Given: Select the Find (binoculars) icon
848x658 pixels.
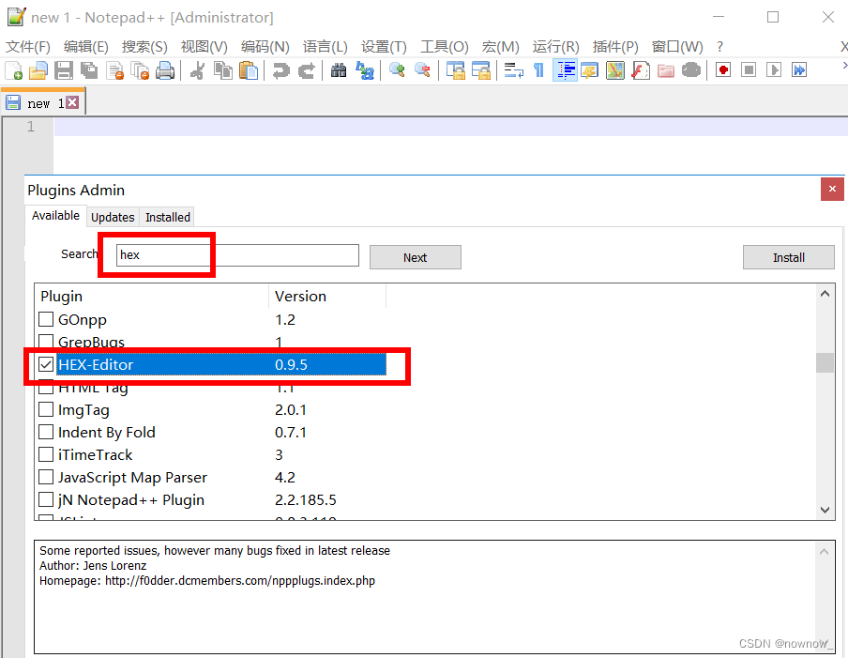Looking at the screenshot, I should pos(338,69).
